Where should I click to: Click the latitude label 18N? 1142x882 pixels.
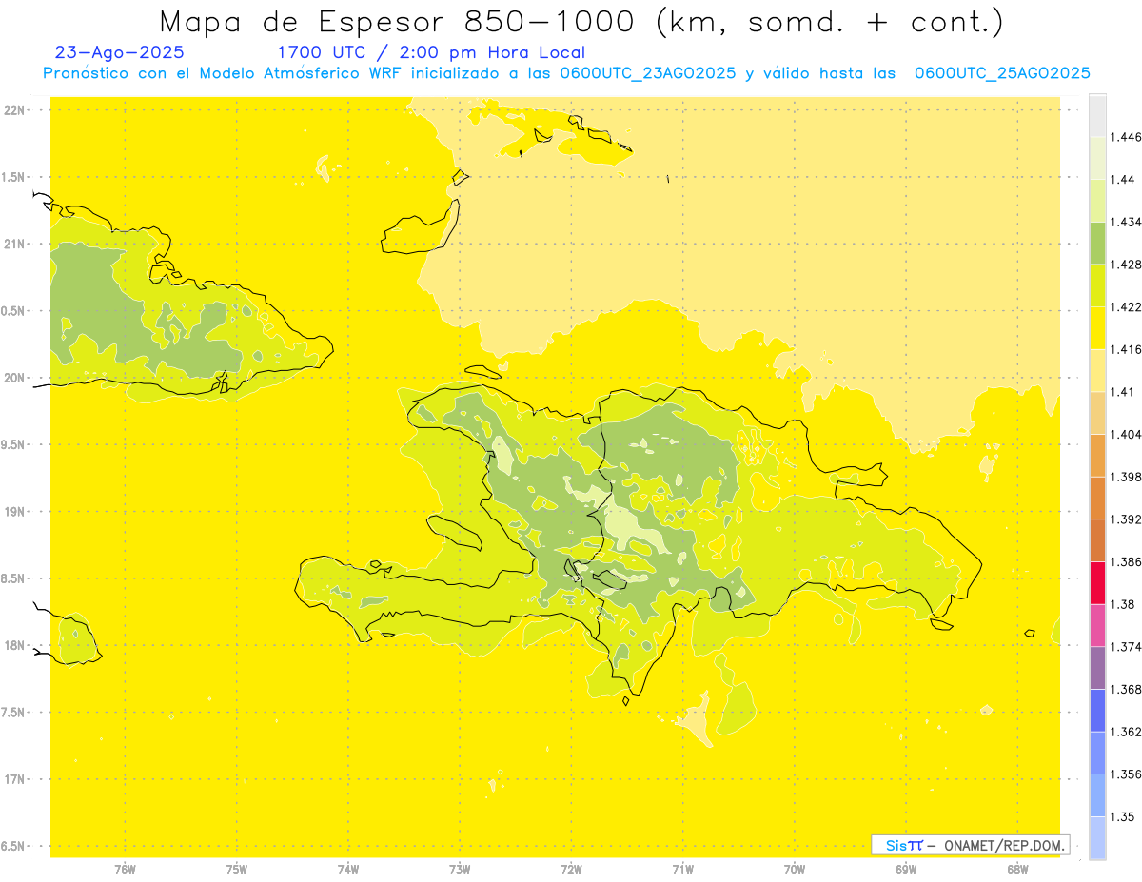coord(15,646)
